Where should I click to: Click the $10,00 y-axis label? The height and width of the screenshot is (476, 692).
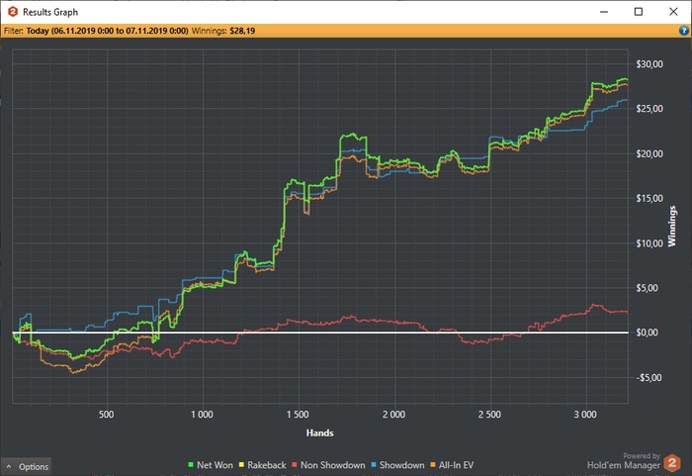(x=649, y=243)
